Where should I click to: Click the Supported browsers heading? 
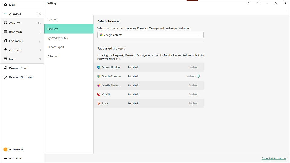tap(111, 48)
